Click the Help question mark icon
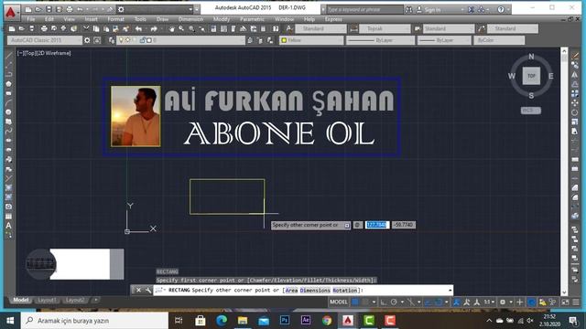The width and height of the screenshot is (586, 329). coord(501,9)
